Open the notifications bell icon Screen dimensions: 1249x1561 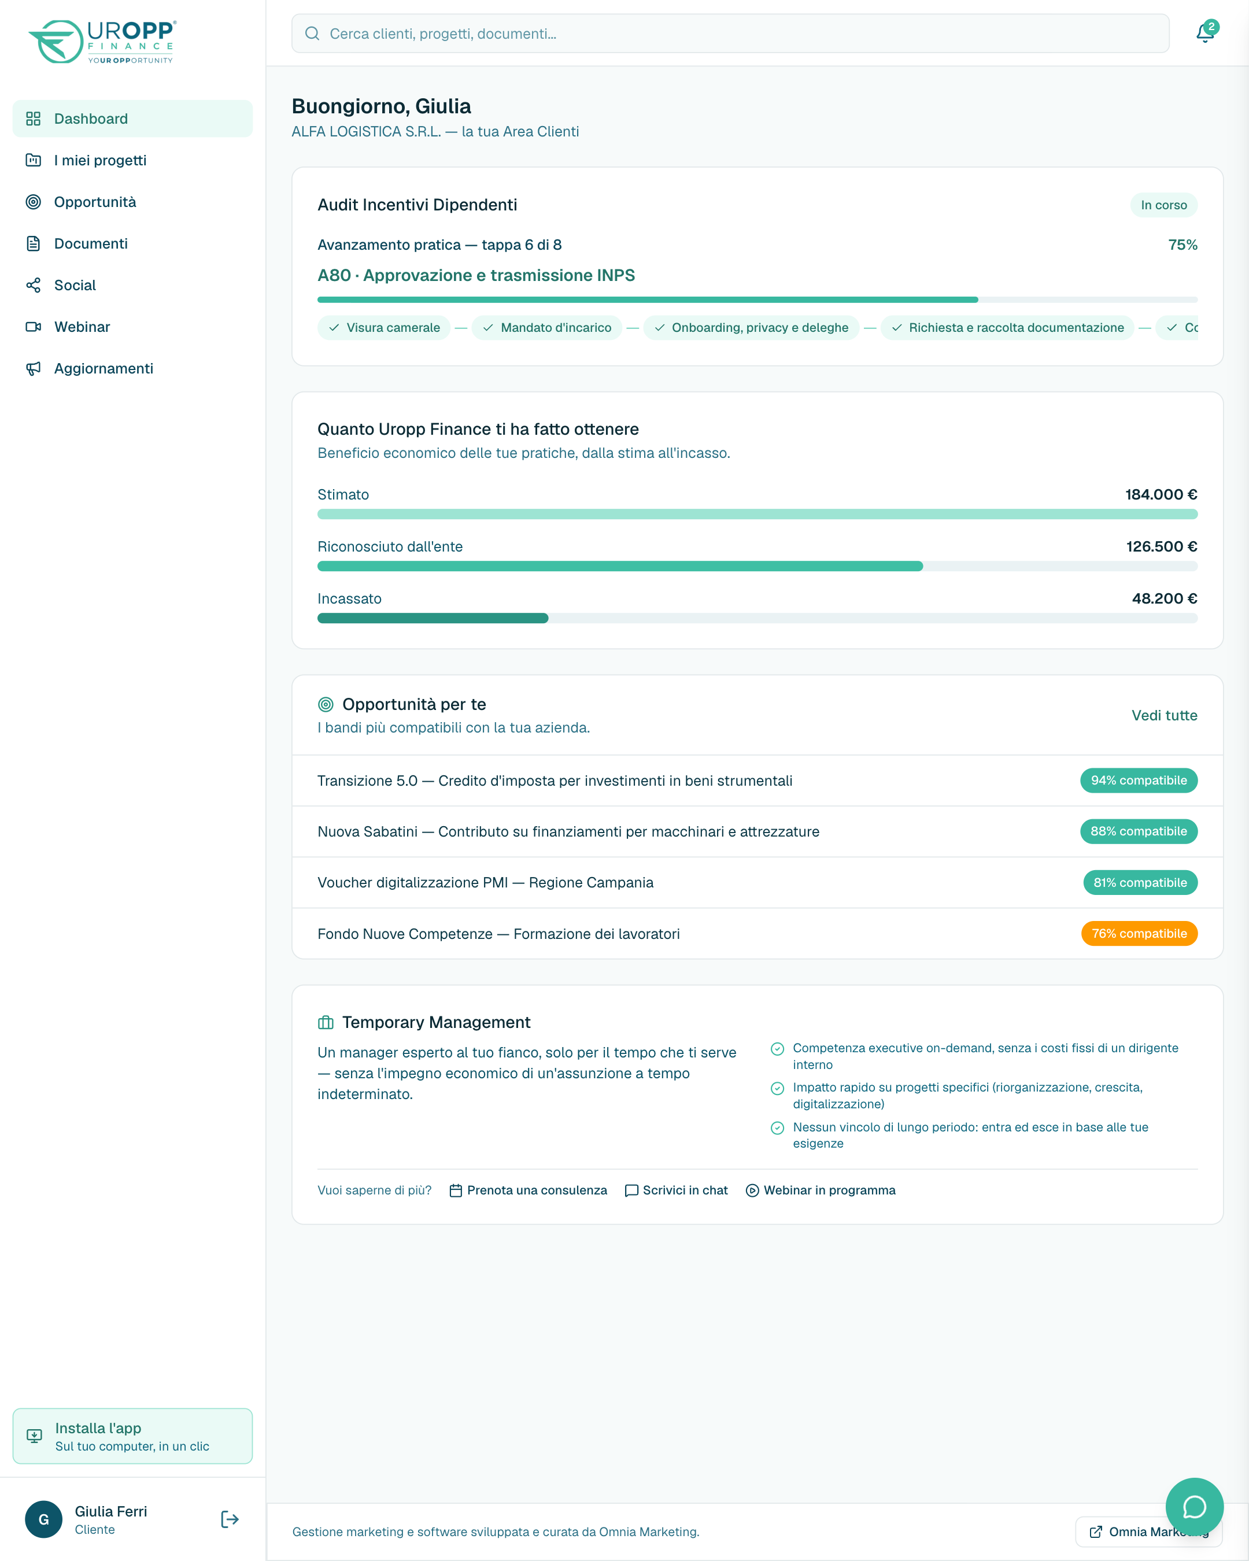[x=1205, y=32]
